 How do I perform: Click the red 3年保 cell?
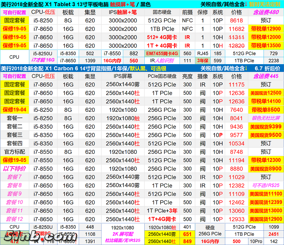point(203,61)
